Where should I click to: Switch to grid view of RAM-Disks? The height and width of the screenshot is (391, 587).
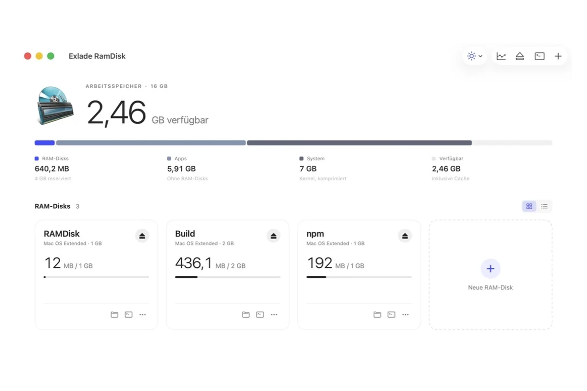[x=529, y=206]
